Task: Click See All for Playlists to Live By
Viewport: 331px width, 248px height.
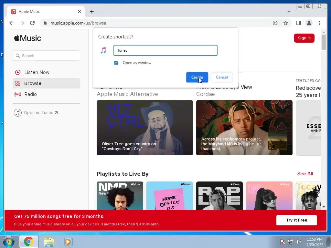Action: click(x=305, y=173)
